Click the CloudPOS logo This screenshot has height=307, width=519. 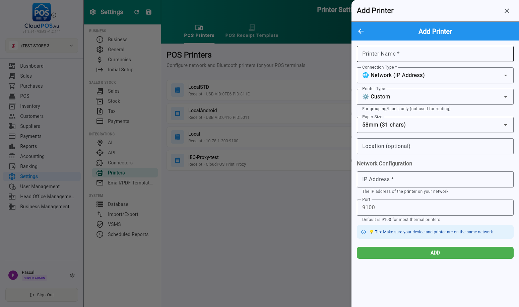pyautogui.click(x=42, y=16)
